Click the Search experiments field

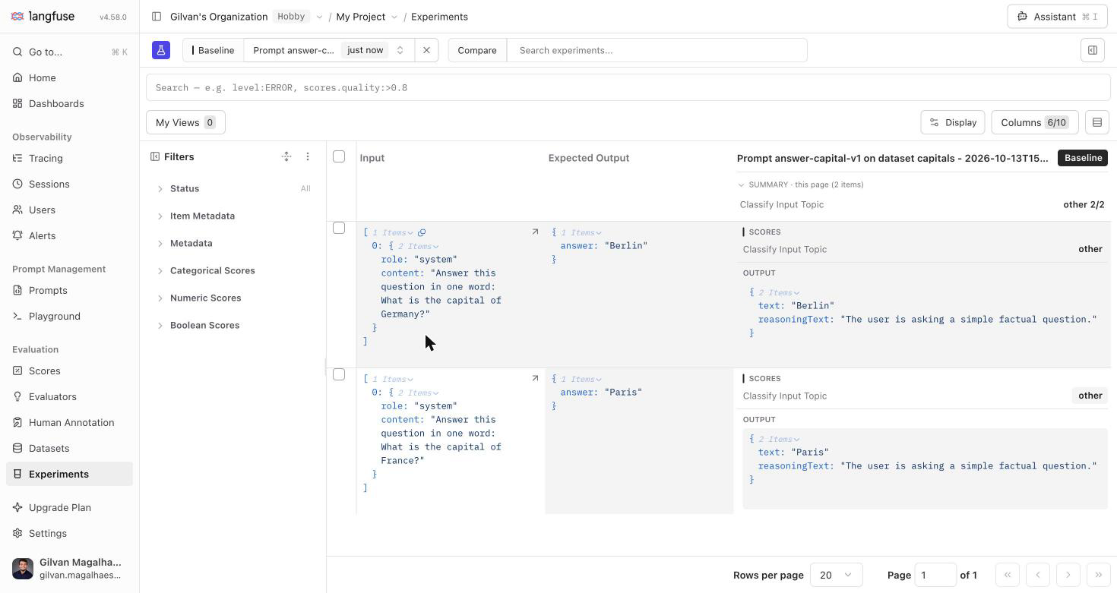click(x=657, y=50)
